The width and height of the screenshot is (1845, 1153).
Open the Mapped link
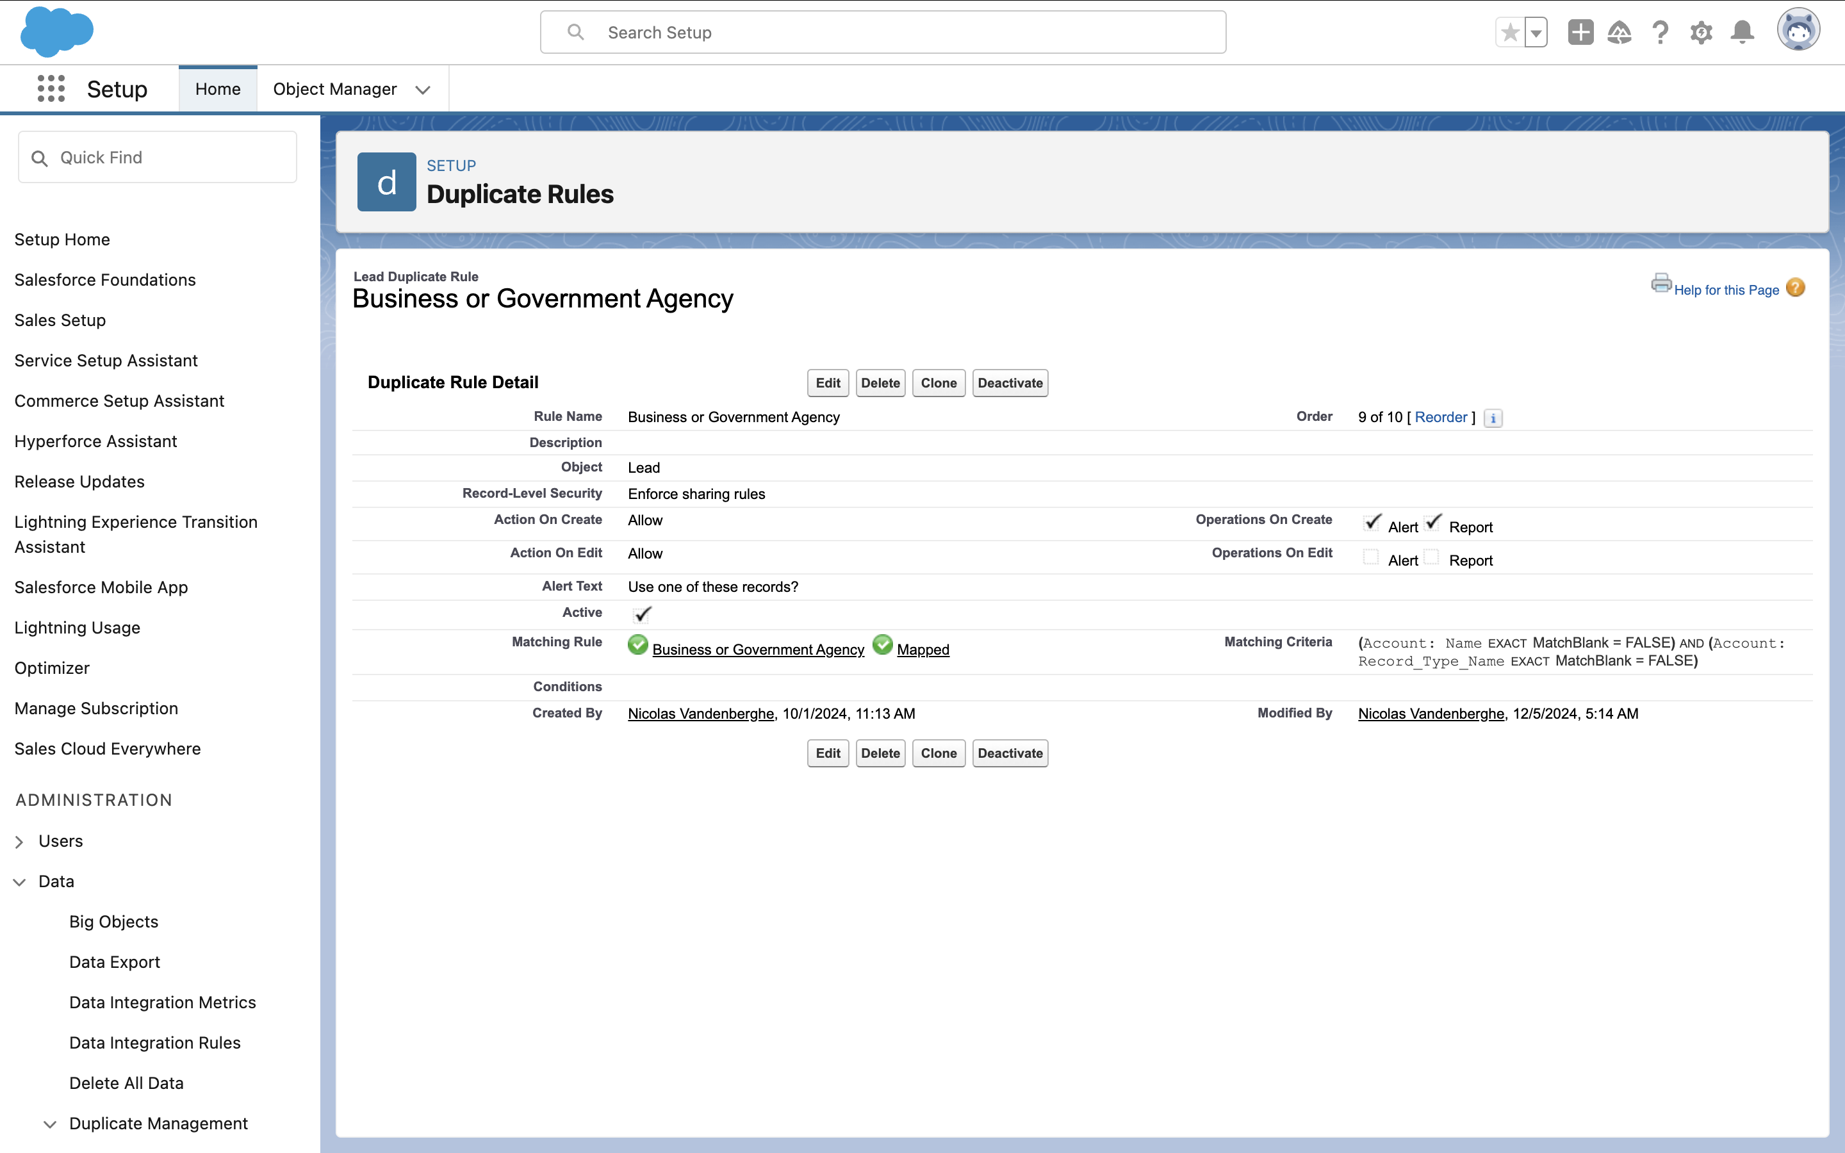923,650
